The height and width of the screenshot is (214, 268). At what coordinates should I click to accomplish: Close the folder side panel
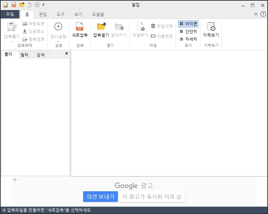(x=67, y=53)
